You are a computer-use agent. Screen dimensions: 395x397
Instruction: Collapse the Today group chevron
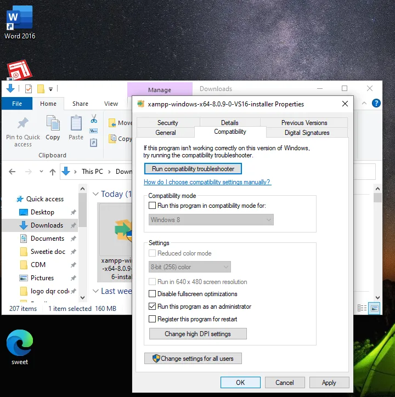click(x=95, y=194)
